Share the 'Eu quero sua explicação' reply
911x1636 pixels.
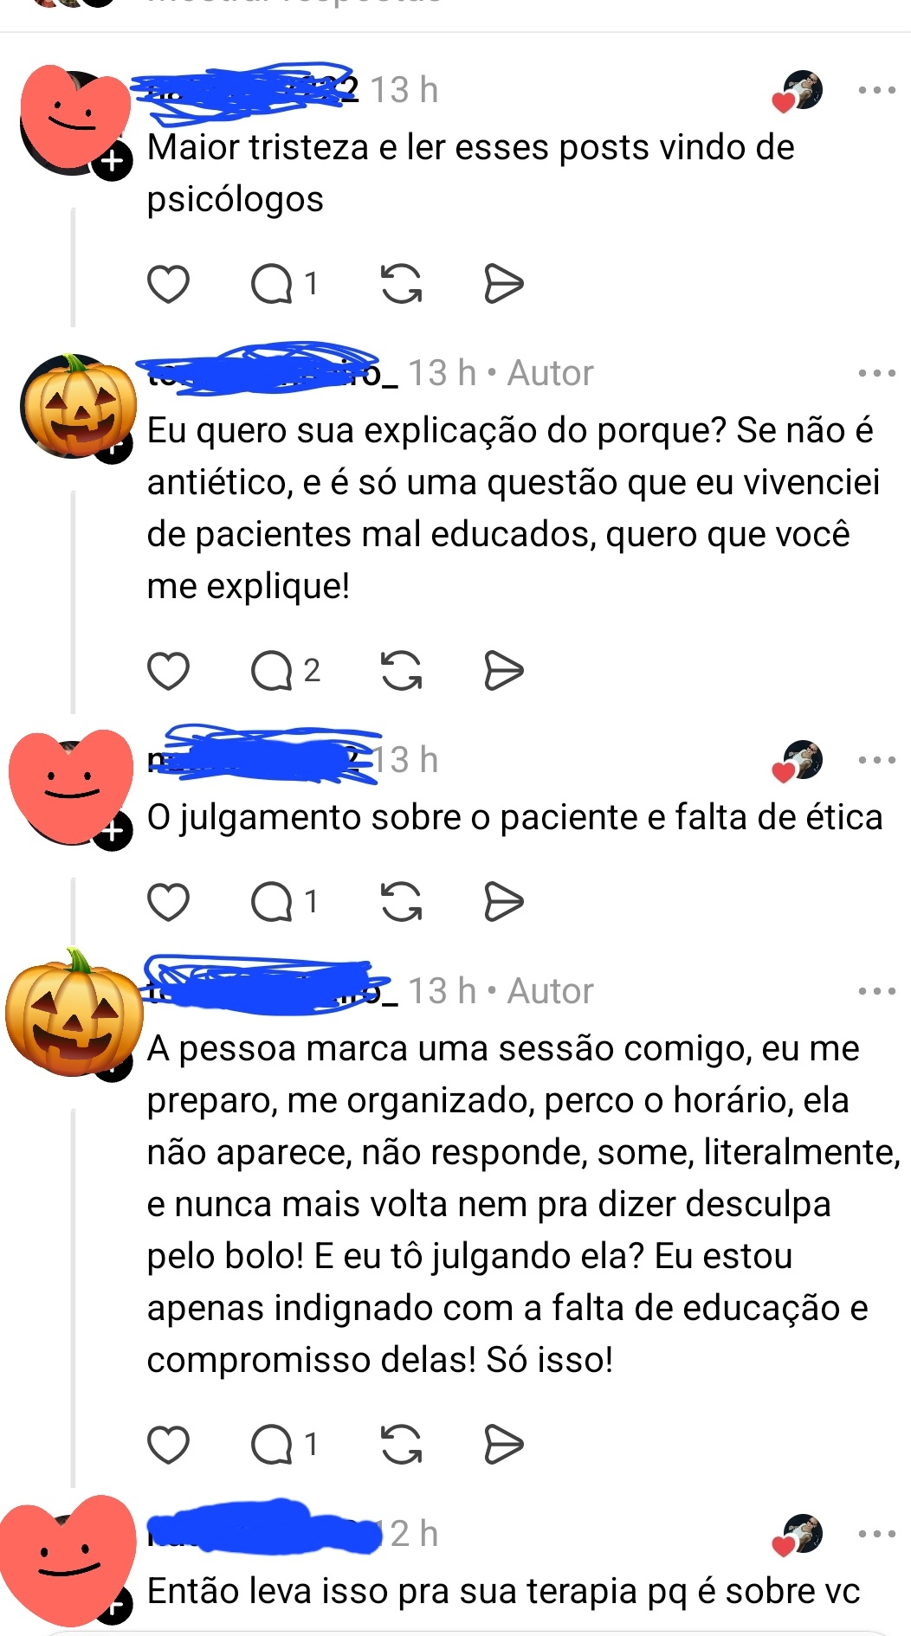pos(503,671)
